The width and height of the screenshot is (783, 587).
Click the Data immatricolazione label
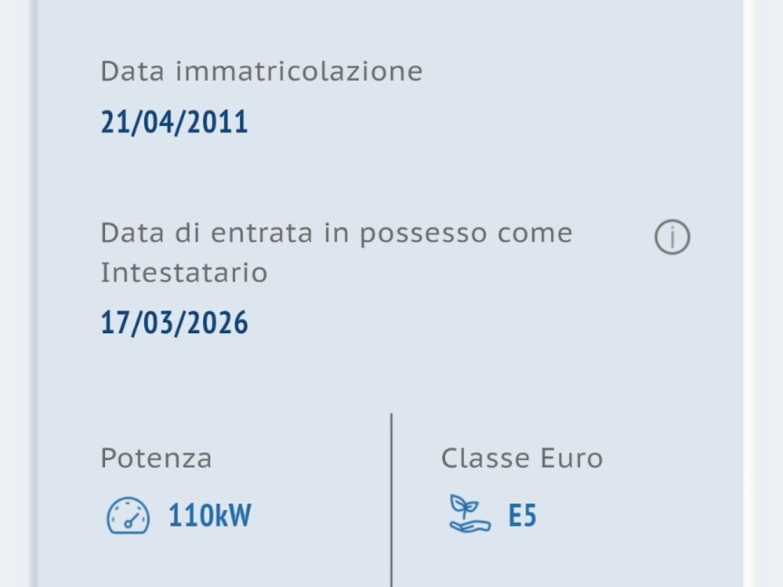point(260,72)
